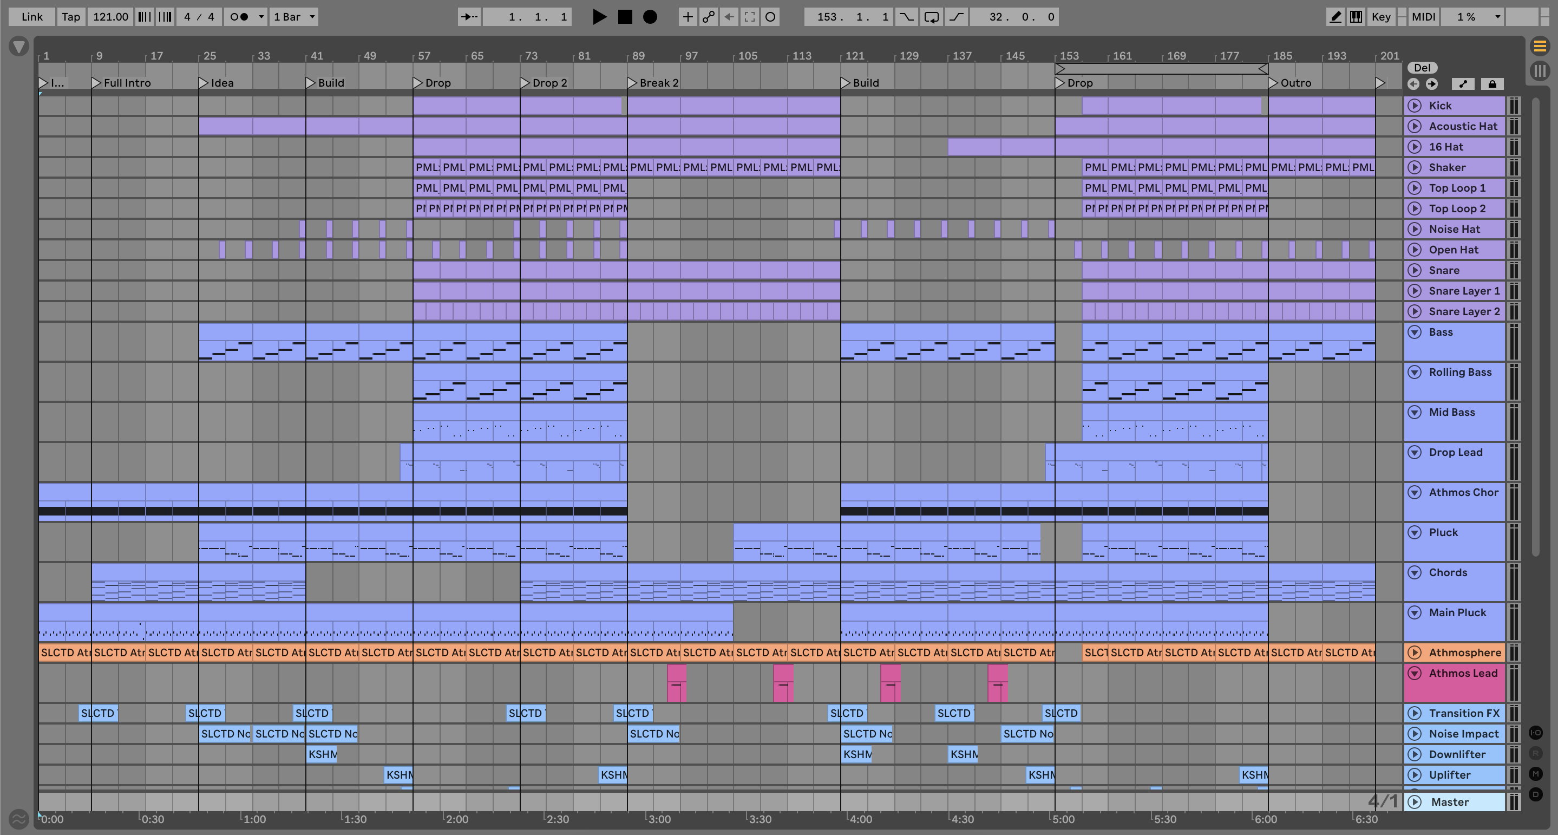
Task: Click the Tap tempo button
Action: tap(71, 17)
